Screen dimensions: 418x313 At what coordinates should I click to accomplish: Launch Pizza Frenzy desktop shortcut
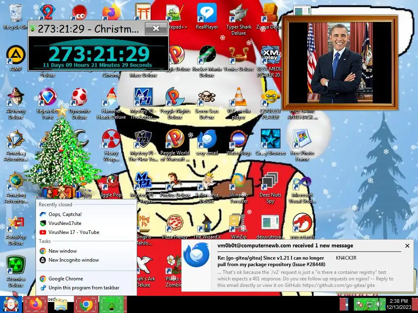coord(175,226)
